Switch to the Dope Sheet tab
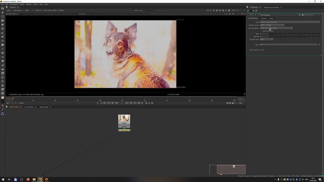 (x=44, y=107)
